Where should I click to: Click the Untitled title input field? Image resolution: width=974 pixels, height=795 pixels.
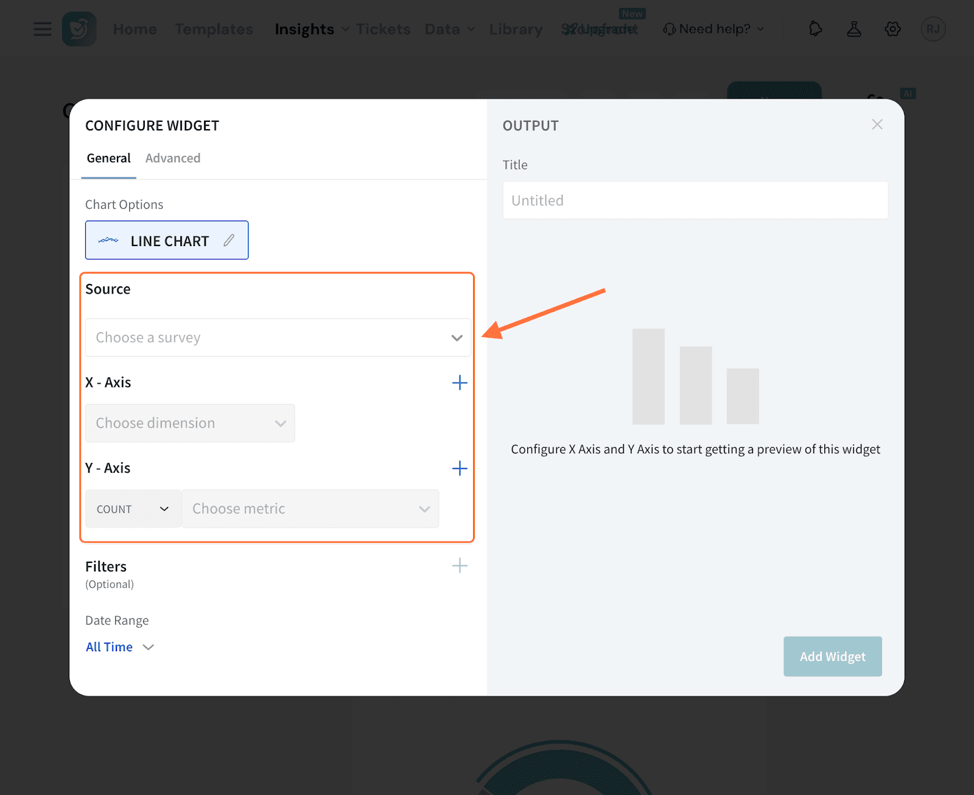[x=695, y=200]
